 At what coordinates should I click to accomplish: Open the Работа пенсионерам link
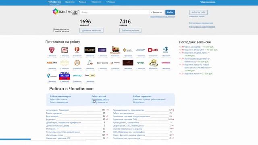[60, 97]
